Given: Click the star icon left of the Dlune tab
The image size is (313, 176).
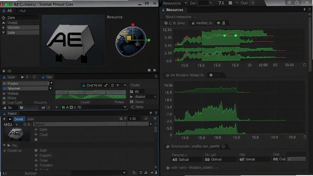Looking at the screenshot, I should click(x=4, y=119).
